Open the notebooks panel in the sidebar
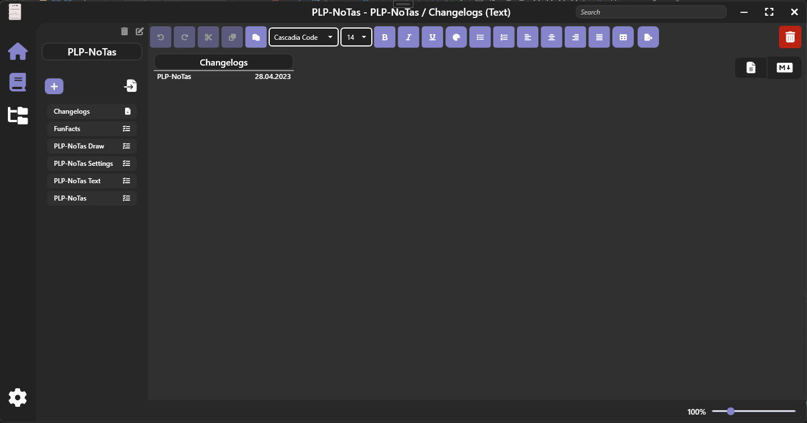 click(17, 82)
